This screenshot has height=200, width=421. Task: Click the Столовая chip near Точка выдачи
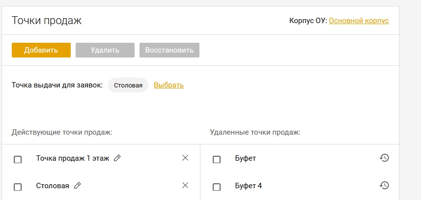point(128,86)
